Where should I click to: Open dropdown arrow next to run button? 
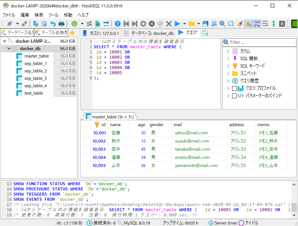click(184, 24)
